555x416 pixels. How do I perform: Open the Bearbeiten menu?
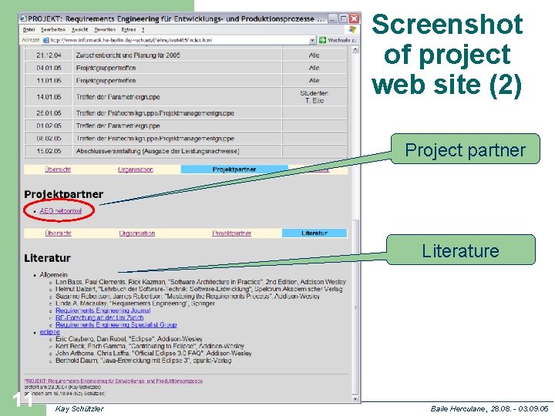click(53, 30)
